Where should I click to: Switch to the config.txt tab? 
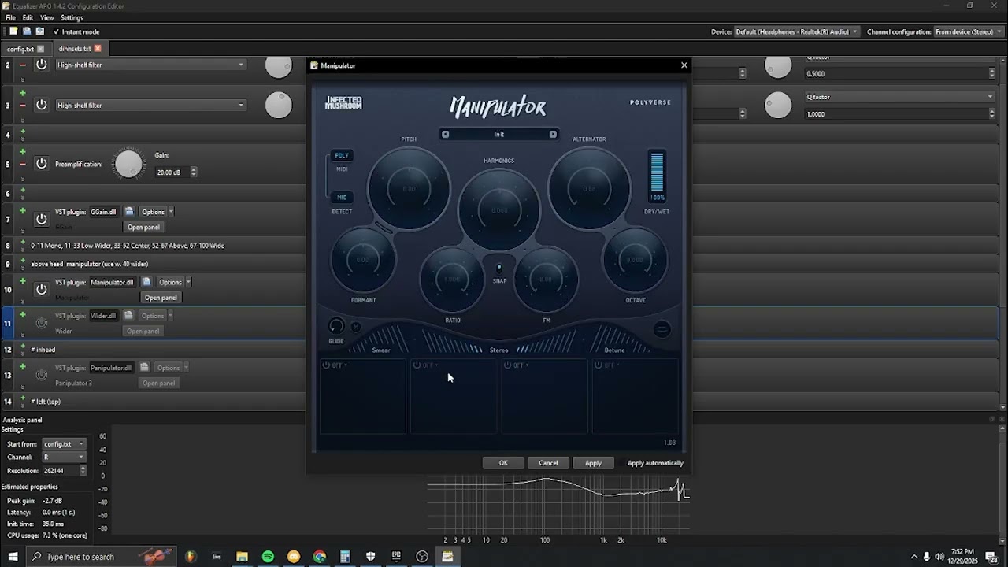pos(20,49)
